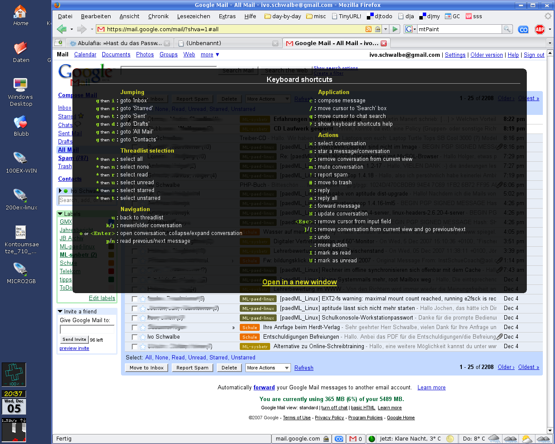
Task: Close the (Unbenannt) tab
Action: 275,43
